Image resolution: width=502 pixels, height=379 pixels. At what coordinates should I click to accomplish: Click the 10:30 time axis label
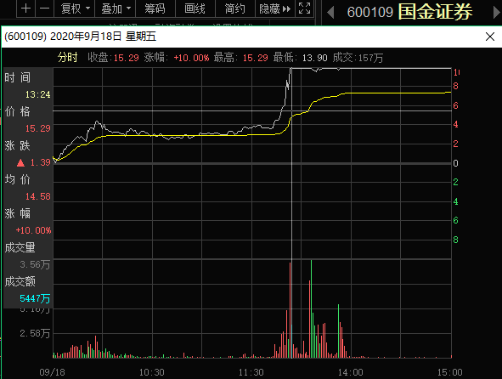[152, 372]
